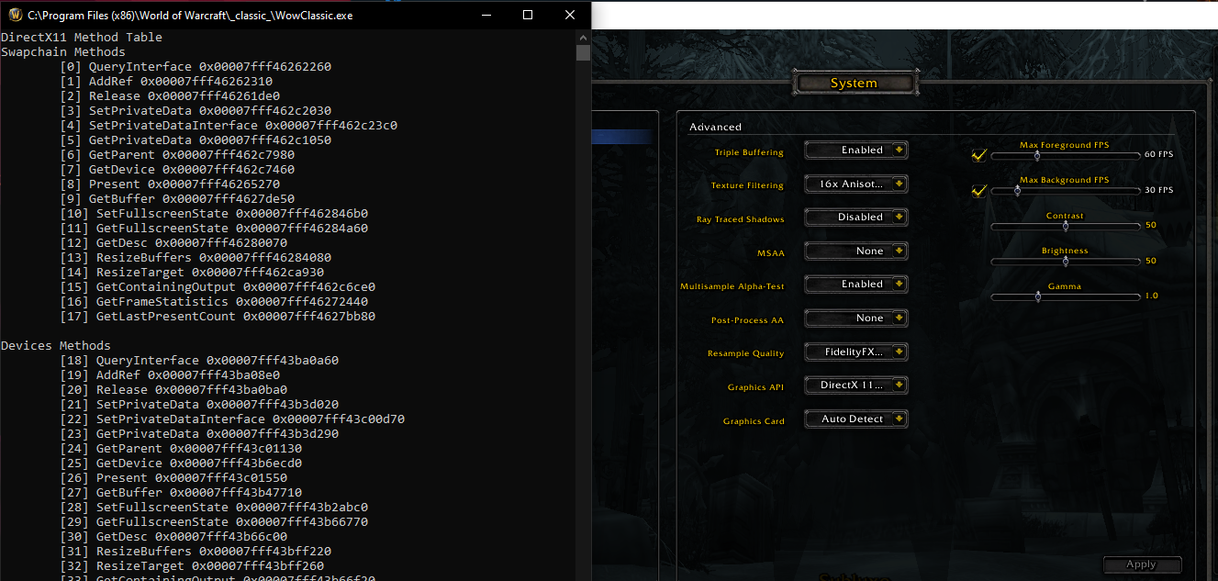Maximize the WowClassic.exe console window
Screen dimensions: 1218x581
tap(528, 15)
